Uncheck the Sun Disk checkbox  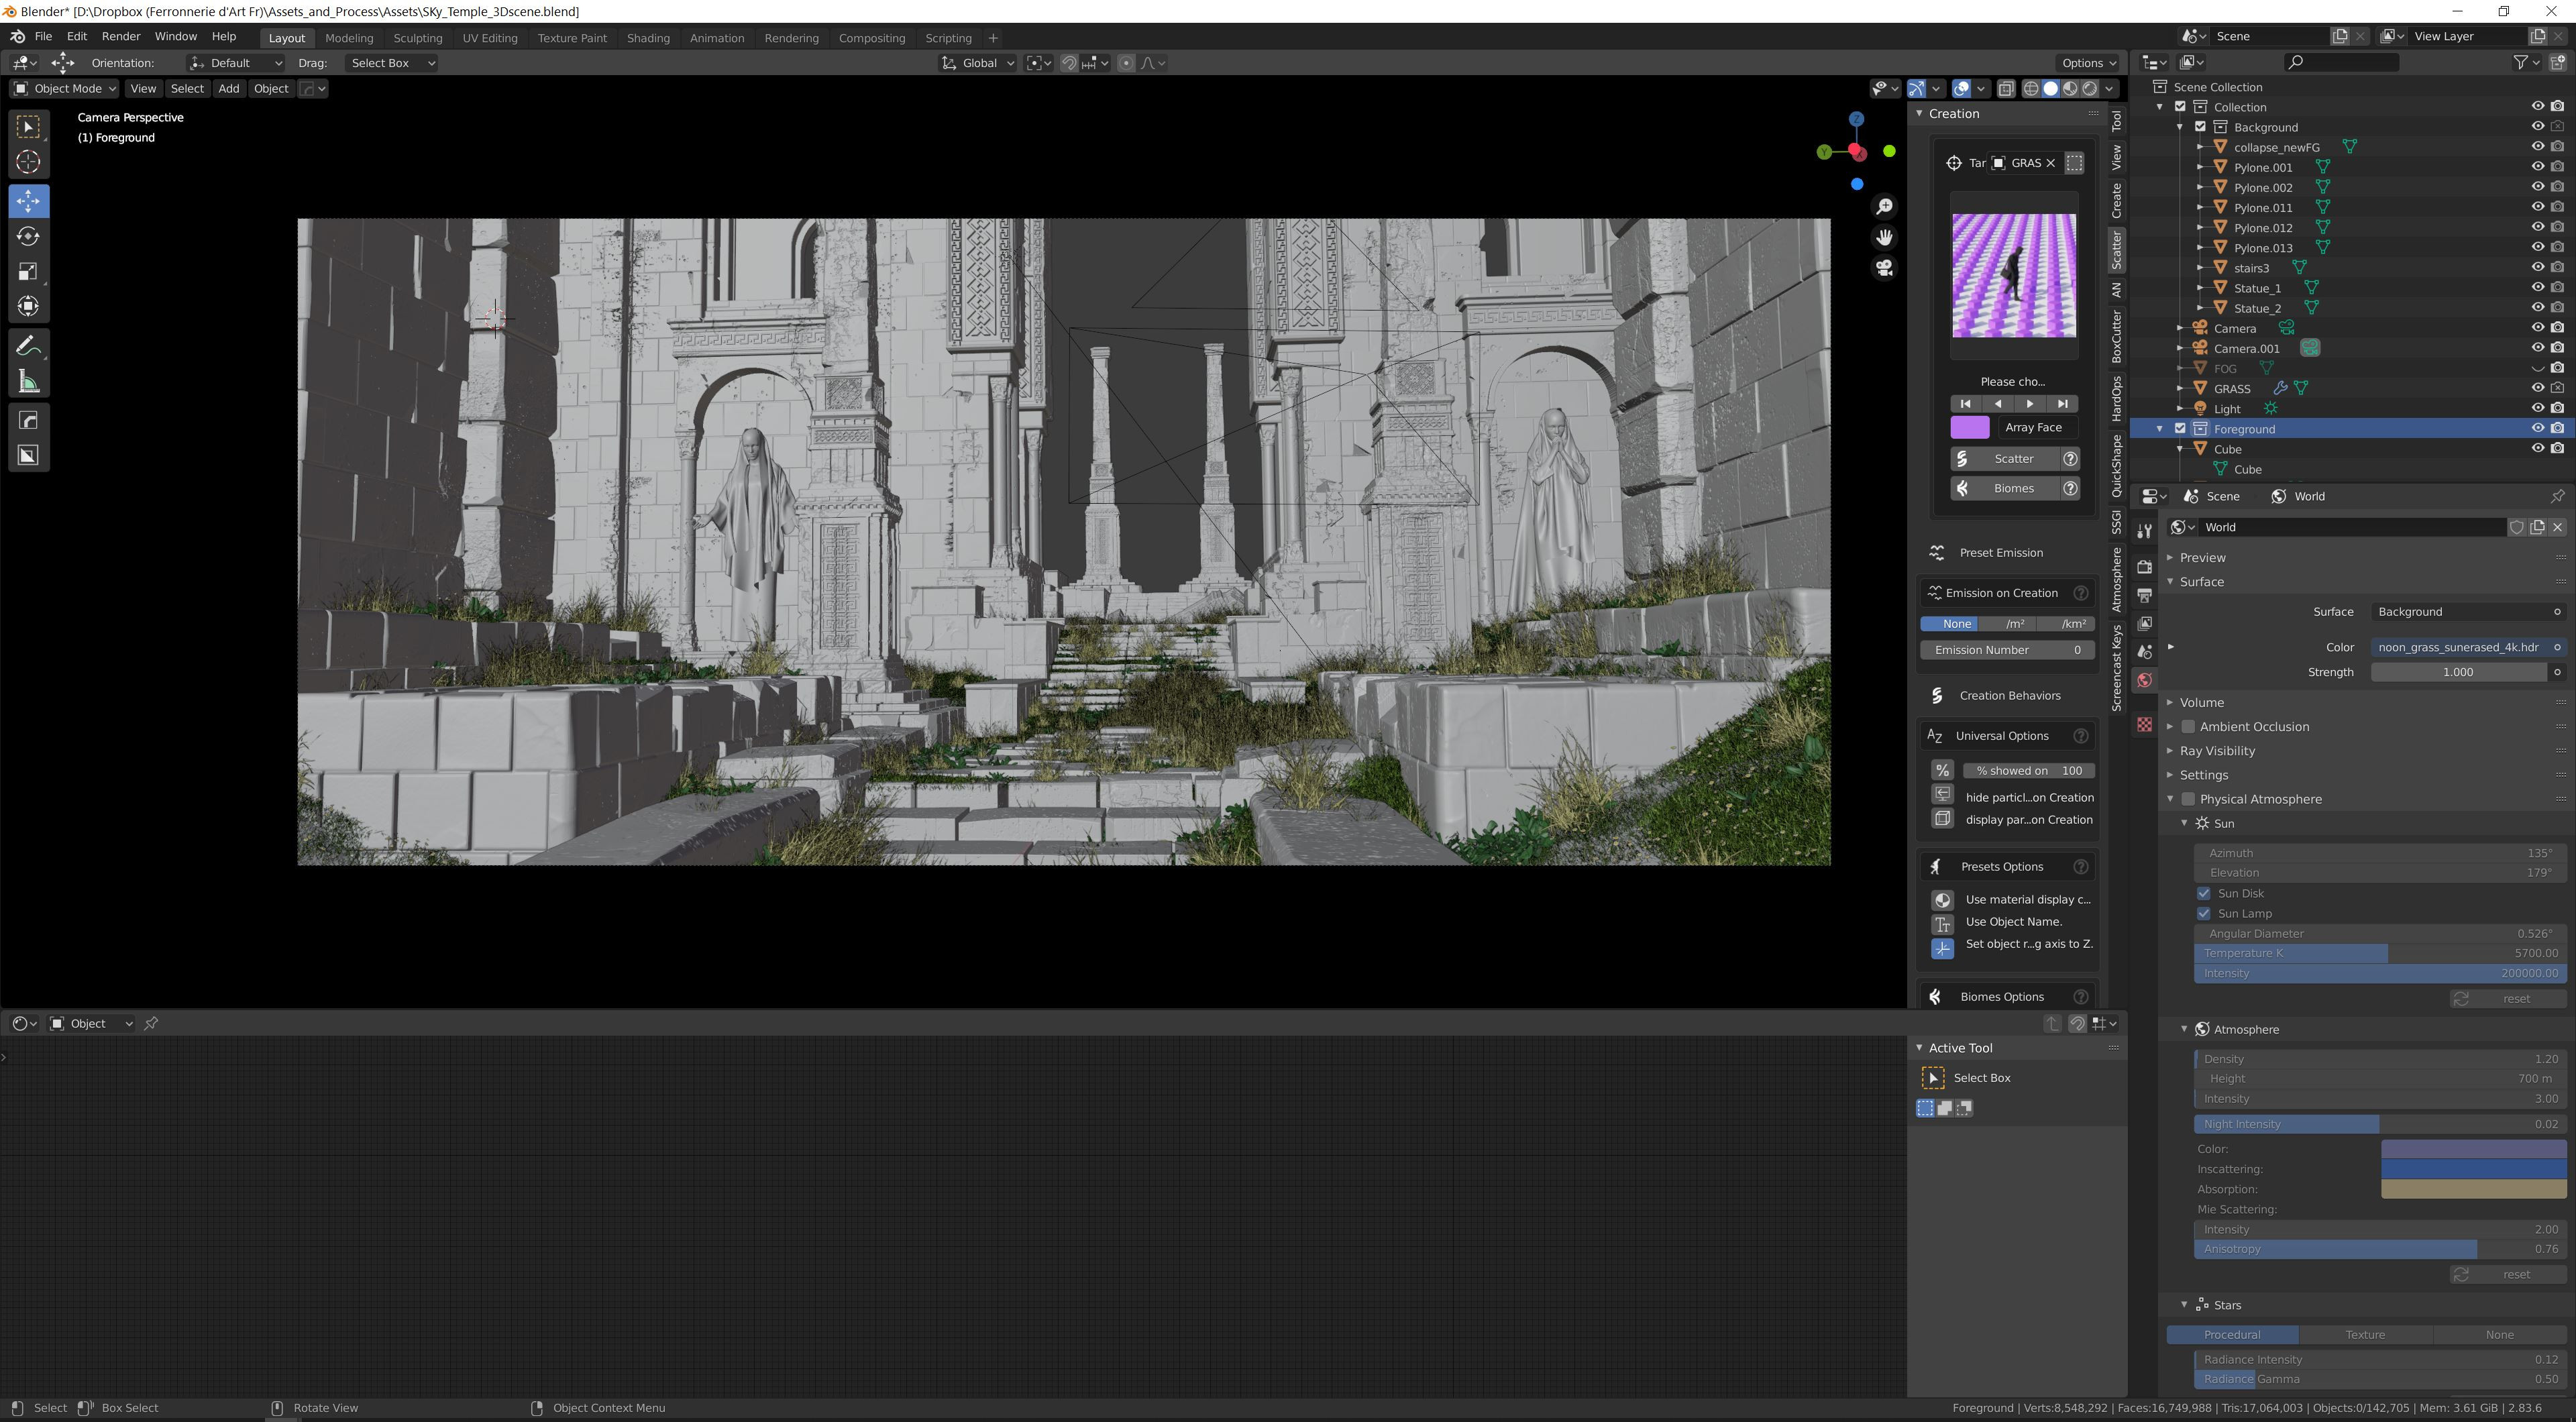[x=2204, y=893]
